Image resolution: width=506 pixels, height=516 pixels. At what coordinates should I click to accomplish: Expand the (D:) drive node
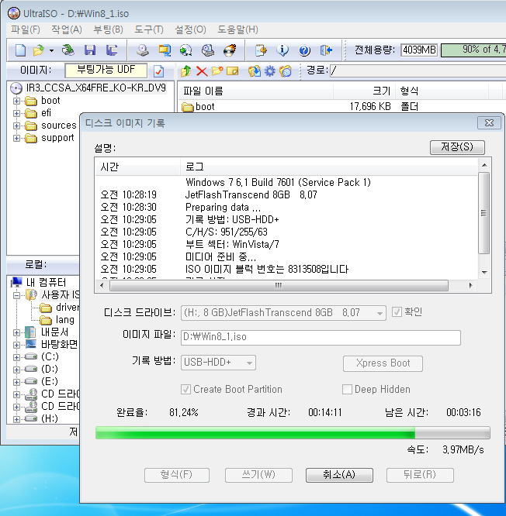click(x=16, y=370)
